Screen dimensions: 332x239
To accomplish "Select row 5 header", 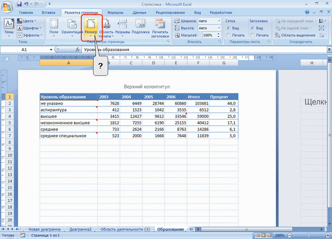I will point(10,123).
